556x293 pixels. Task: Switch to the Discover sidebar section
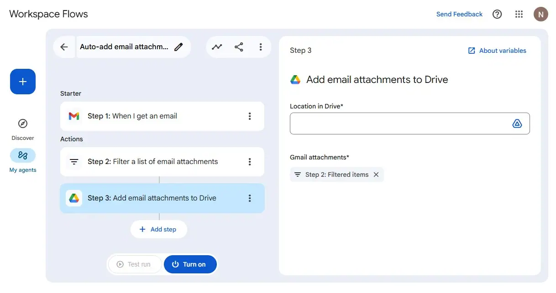pyautogui.click(x=22, y=128)
